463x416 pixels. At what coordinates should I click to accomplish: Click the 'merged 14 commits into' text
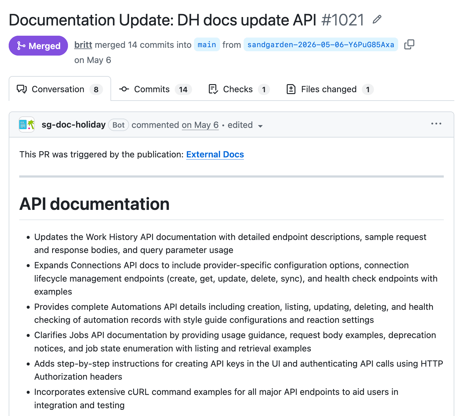coord(143,45)
